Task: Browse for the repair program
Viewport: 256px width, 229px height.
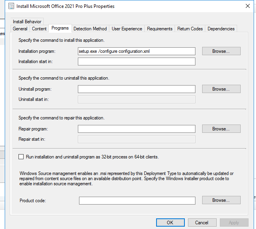Action: [x=221, y=129]
